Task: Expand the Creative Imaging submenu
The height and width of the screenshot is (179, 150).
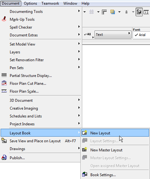Action: 41,108
